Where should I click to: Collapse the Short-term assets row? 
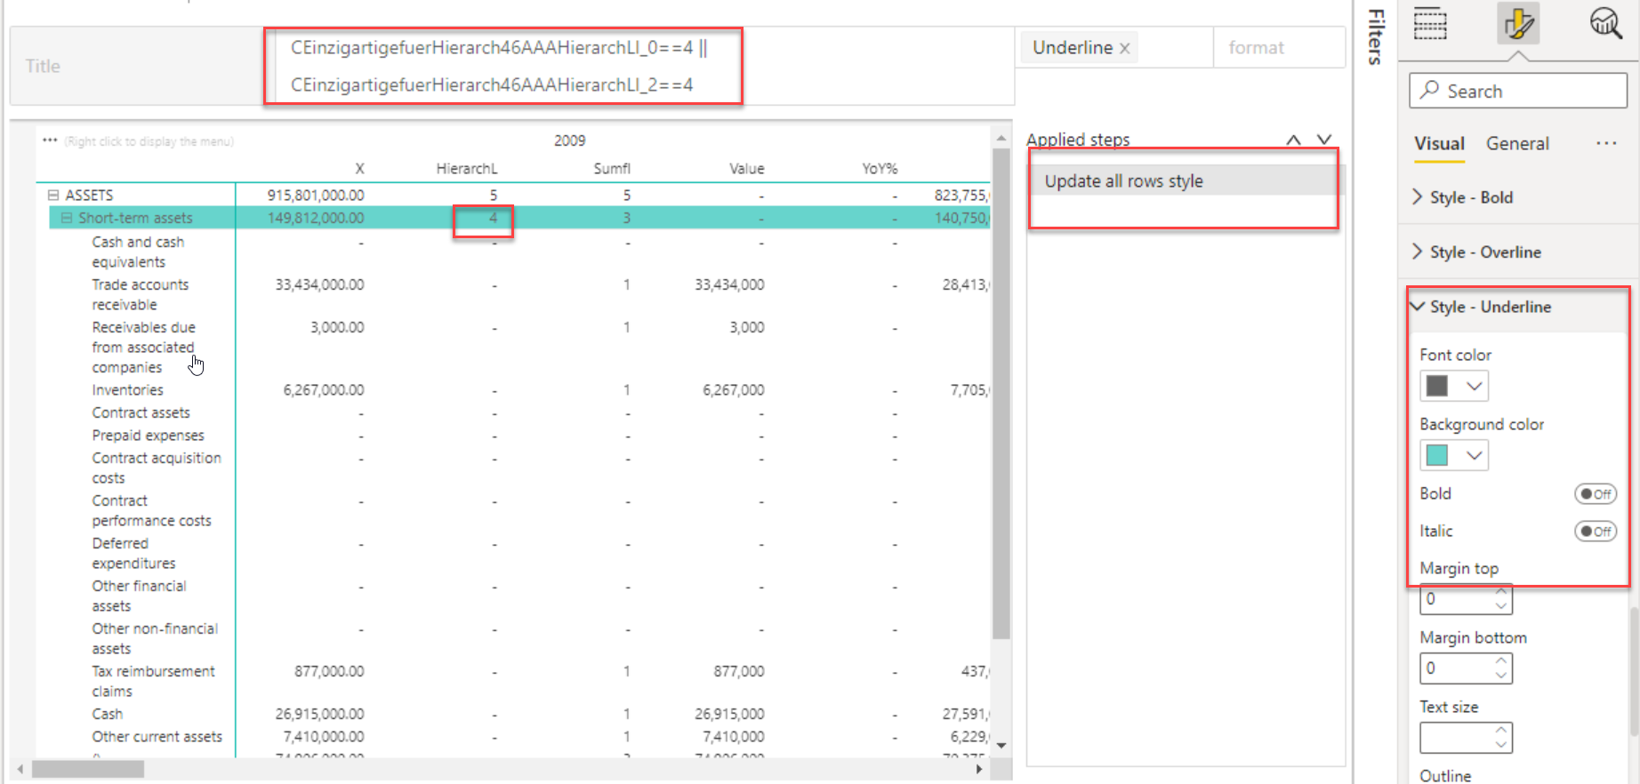67,218
